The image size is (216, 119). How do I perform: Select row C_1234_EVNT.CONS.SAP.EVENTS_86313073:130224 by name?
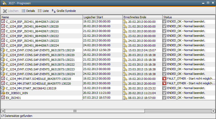[40, 74]
